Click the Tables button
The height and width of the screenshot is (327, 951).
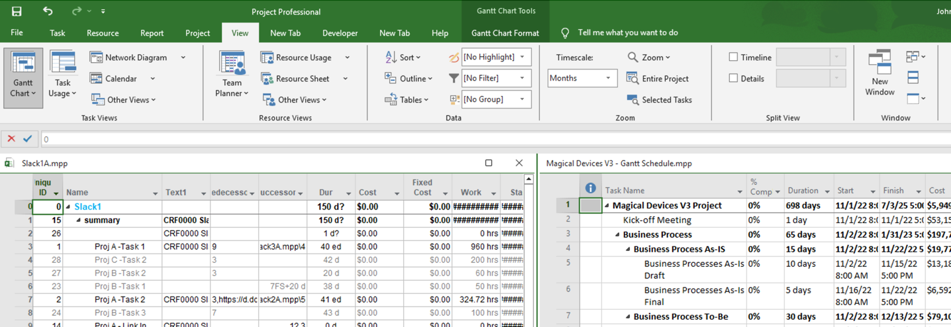coord(407,100)
